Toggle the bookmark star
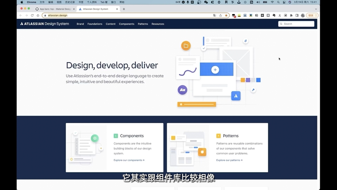The width and height of the screenshot is (337, 190). pyautogui.click(x=226, y=15)
